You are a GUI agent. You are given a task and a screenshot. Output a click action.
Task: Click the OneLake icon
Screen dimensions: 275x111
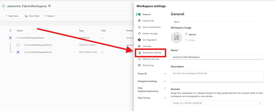pyautogui.click(x=139, y=46)
